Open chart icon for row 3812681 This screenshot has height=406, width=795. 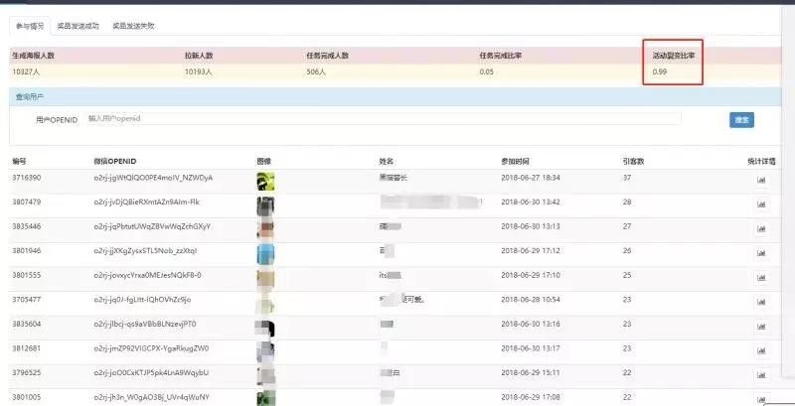760,350
